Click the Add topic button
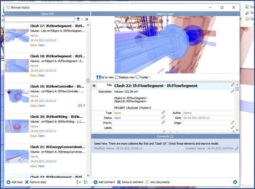255x189 pixels. coord(15,182)
